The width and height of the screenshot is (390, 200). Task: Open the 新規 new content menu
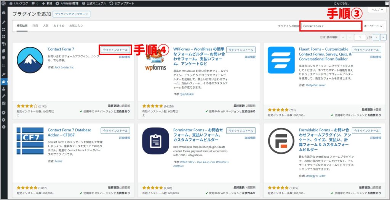46,3
